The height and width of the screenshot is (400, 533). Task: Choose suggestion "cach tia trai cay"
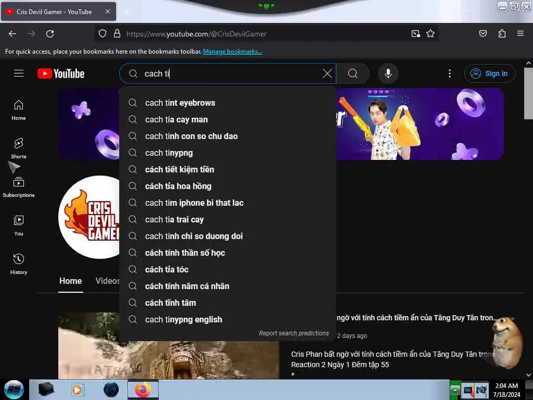(227, 219)
